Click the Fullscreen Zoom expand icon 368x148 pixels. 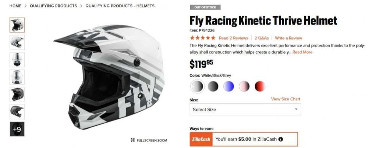click(132, 140)
